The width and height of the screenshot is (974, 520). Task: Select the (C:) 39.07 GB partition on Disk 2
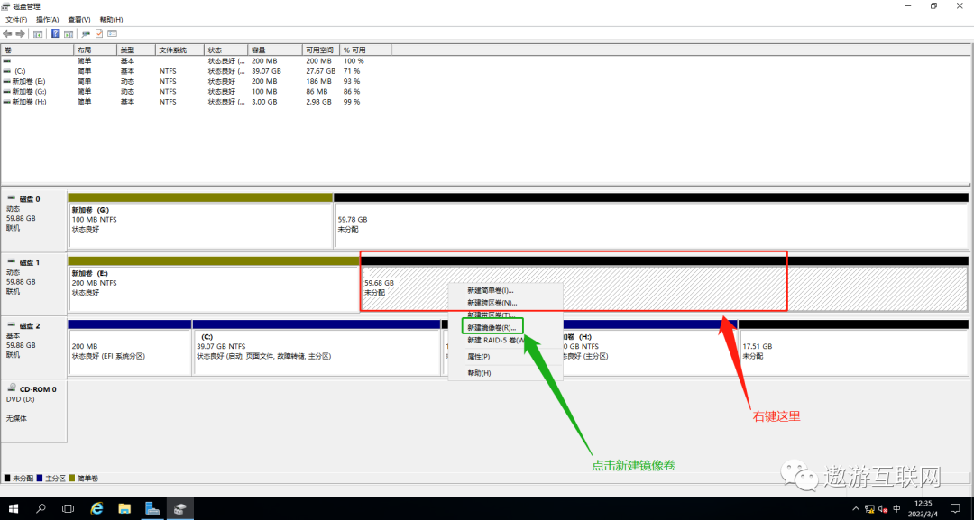[x=317, y=348]
